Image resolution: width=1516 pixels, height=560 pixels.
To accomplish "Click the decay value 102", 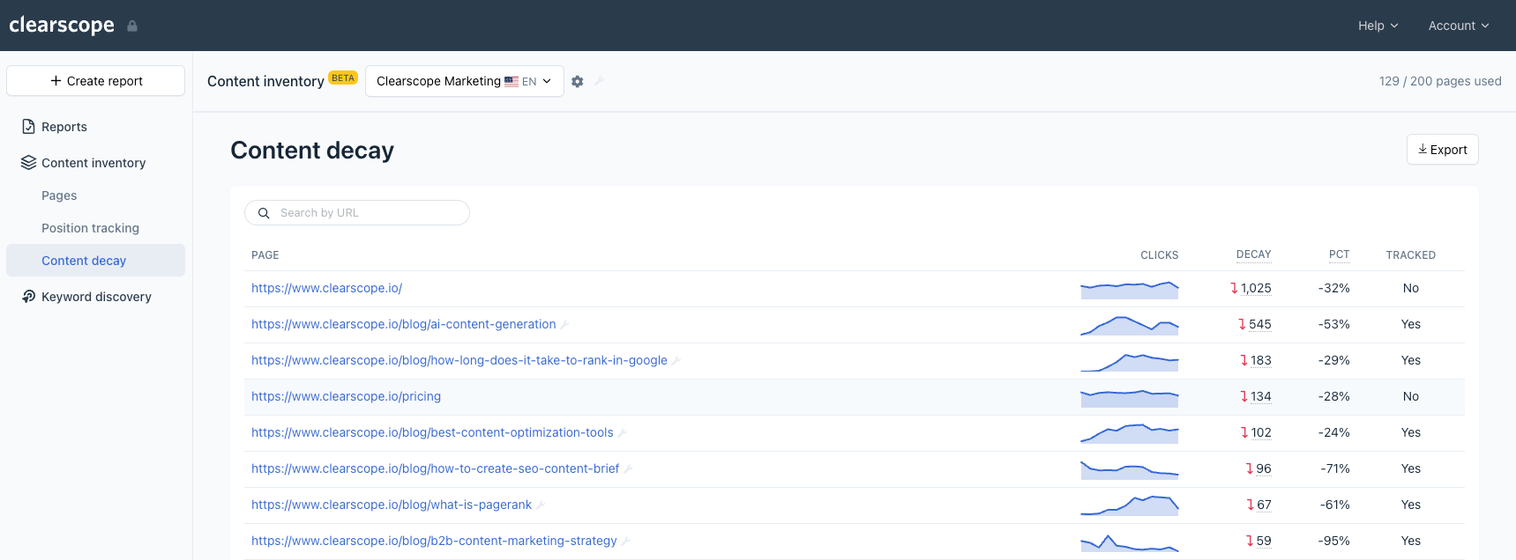I will tap(1261, 432).
